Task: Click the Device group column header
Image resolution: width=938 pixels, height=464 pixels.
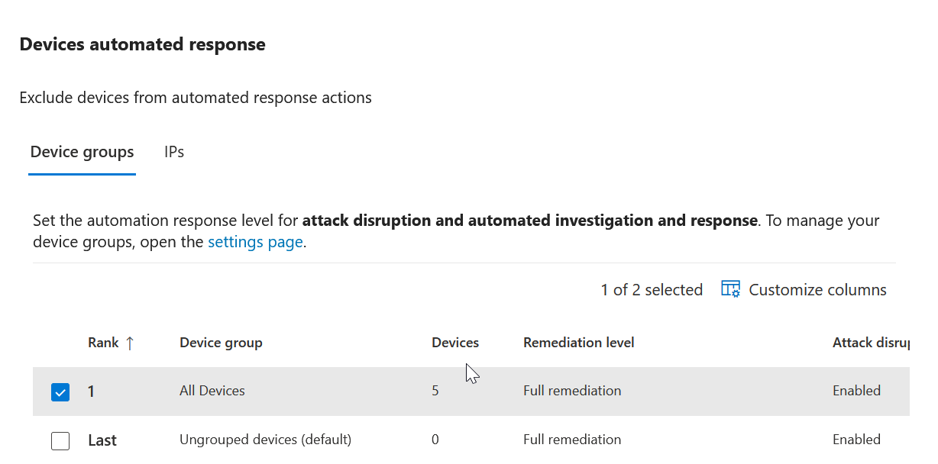Action: 221,343
